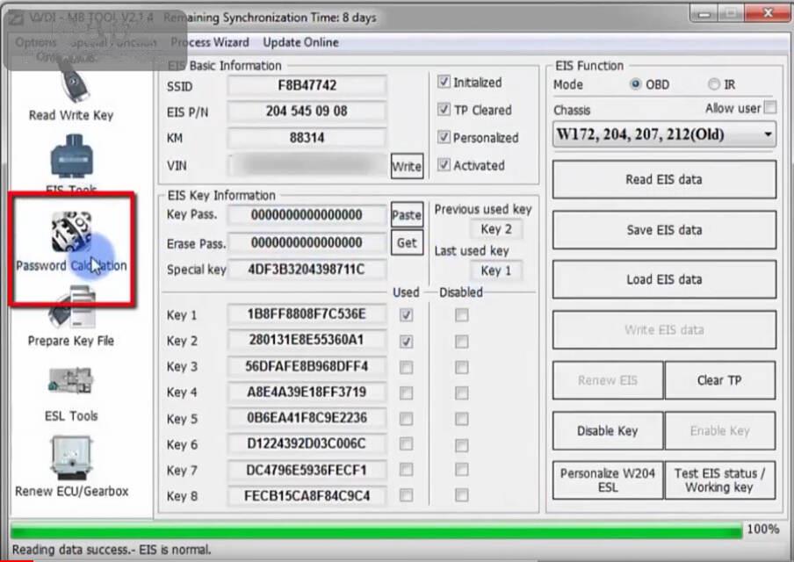Check the Key 4 Disabled checkbox

click(461, 393)
